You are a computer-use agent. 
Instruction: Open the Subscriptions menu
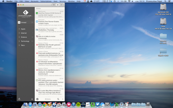click(46, 1)
